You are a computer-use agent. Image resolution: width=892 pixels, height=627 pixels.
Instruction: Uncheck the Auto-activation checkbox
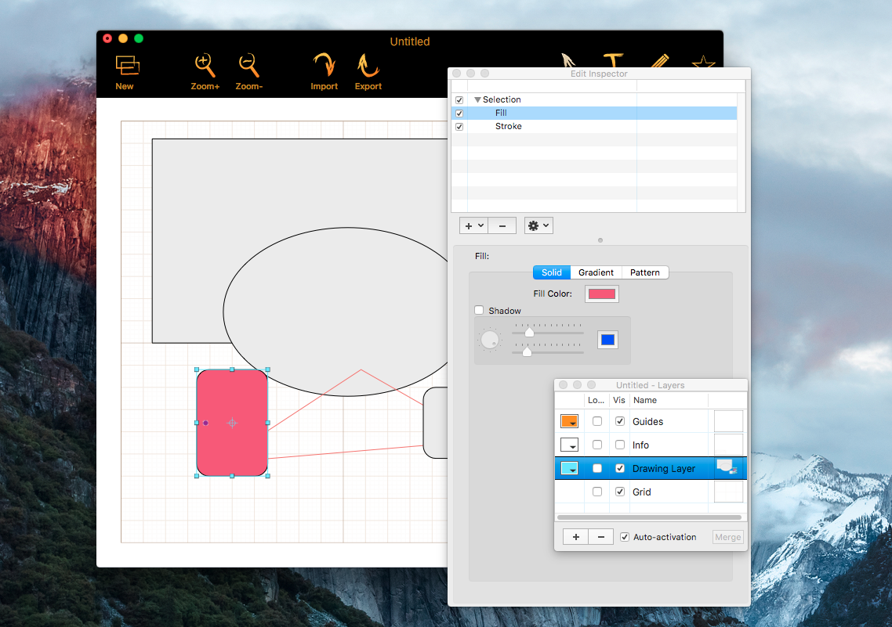(x=625, y=537)
